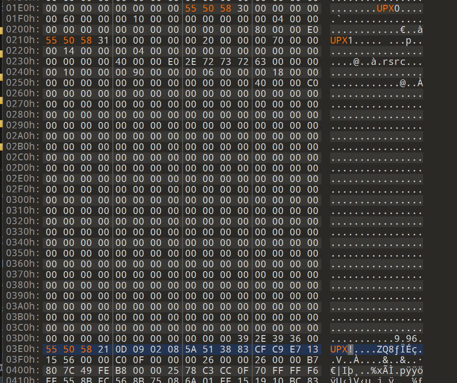Image resolution: width=457 pixels, height=383 pixels.
Task: Select pÿÿö text in ASCII column
Action: click(411, 370)
